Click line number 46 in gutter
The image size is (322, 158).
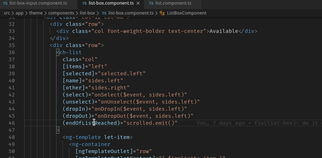click(12, 123)
